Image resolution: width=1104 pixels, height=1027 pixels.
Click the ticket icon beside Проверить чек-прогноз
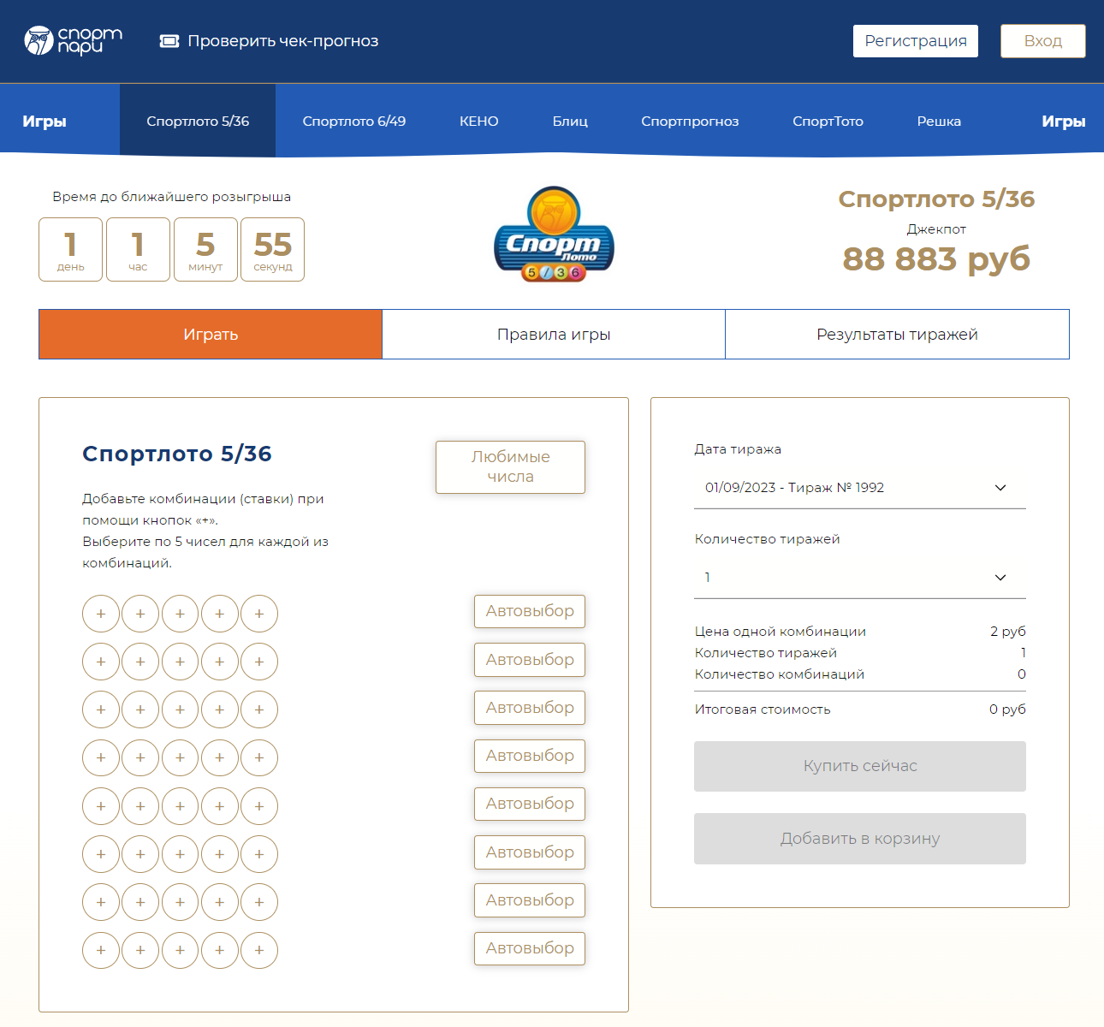[x=169, y=41]
